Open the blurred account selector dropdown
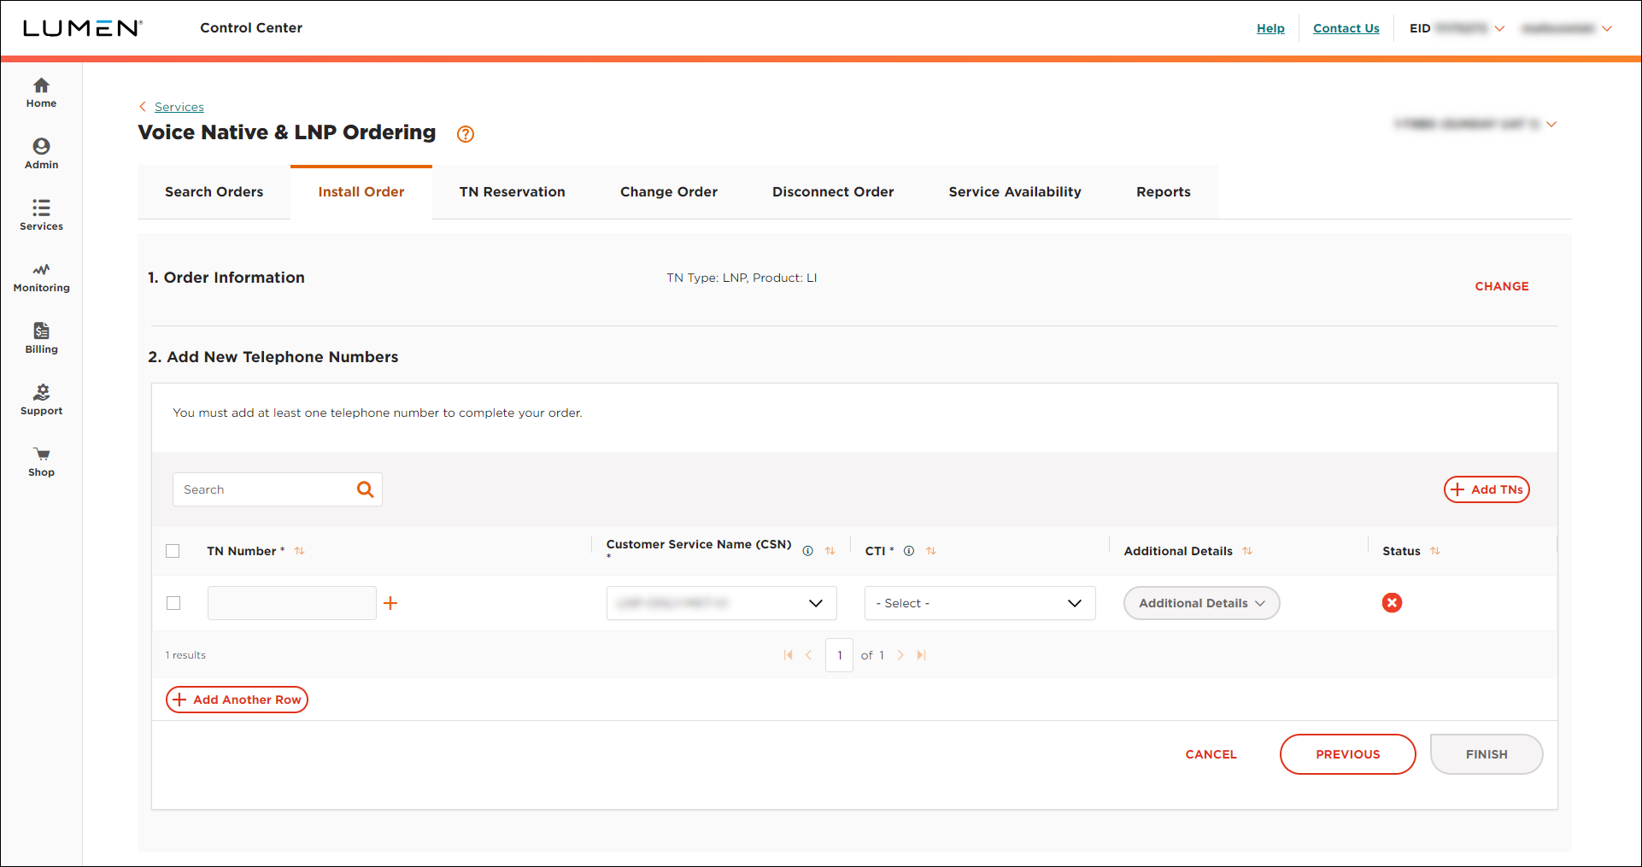The height and width of the screenshot is (867, 1642). pyautogui.click(x=1475, y=124)
